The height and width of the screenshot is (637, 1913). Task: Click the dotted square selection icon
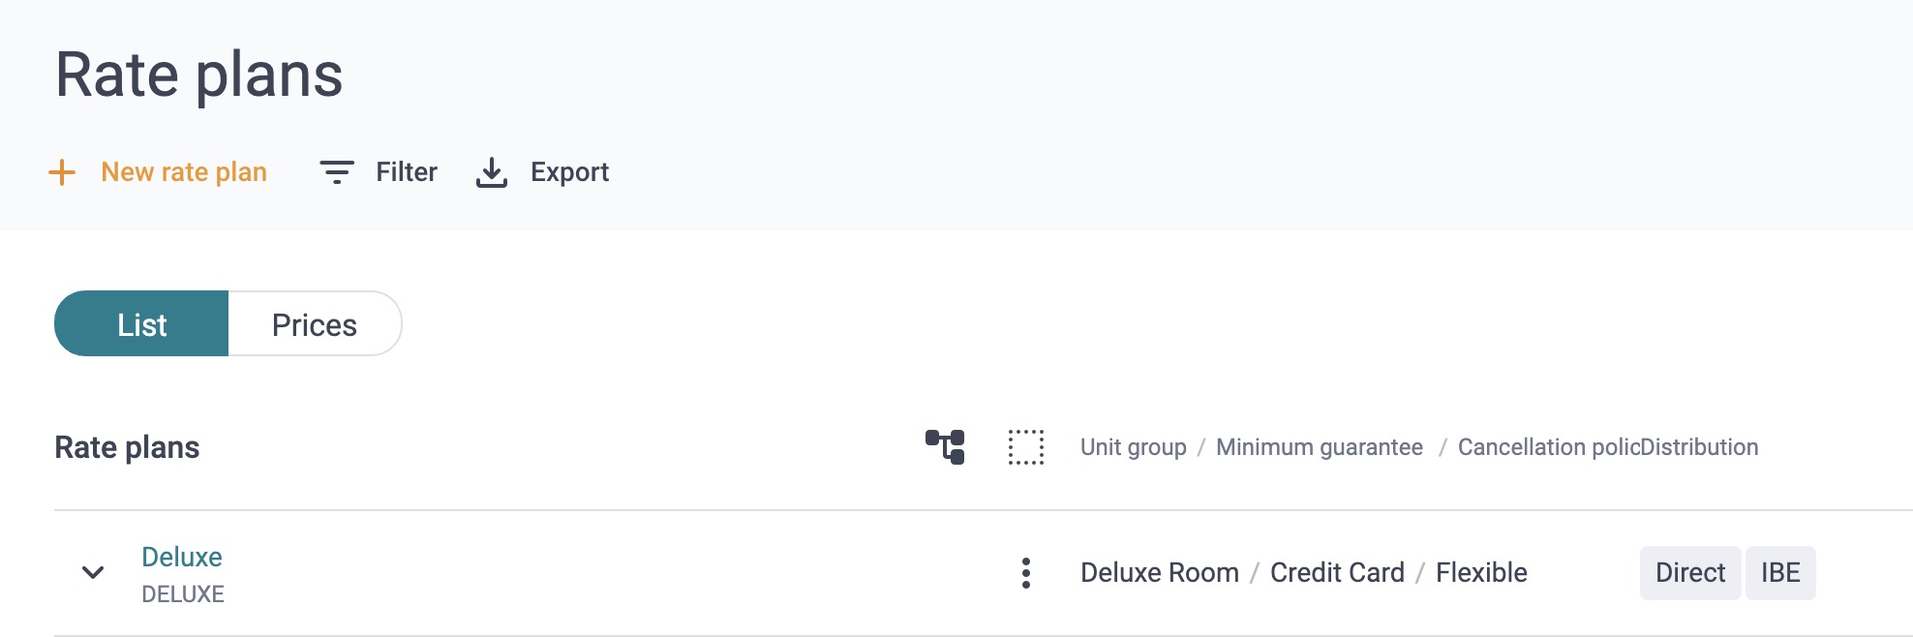[x=1026, y=447]
